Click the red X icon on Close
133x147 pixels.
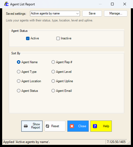pos(72,126)
